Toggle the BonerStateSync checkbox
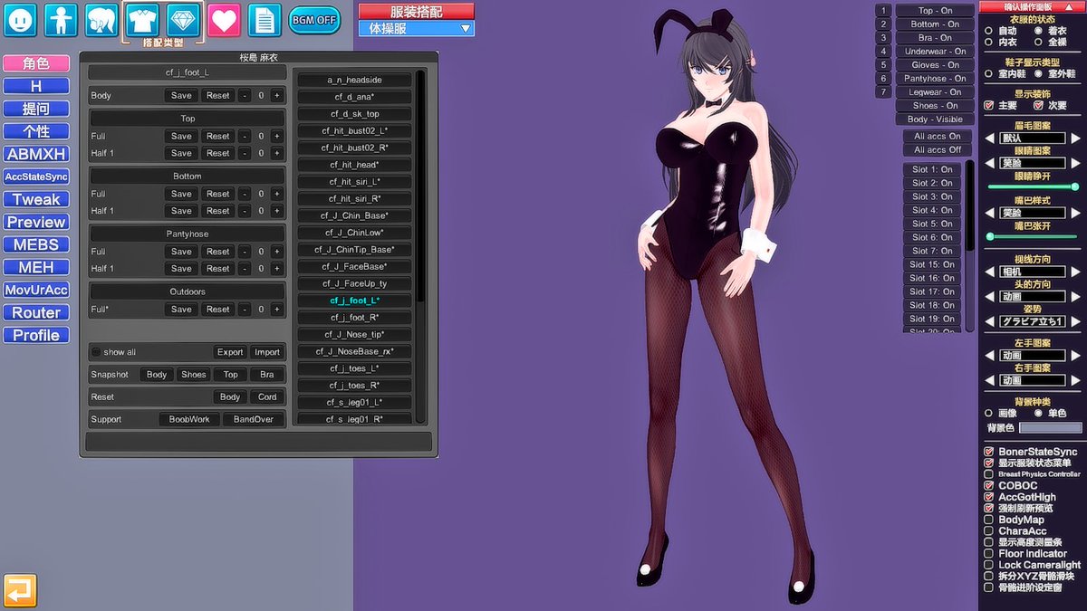 [x=989, y=452]
